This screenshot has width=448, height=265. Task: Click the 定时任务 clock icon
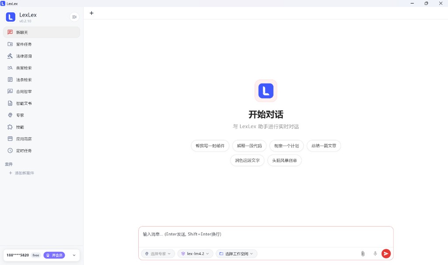[x=10, y=150]
